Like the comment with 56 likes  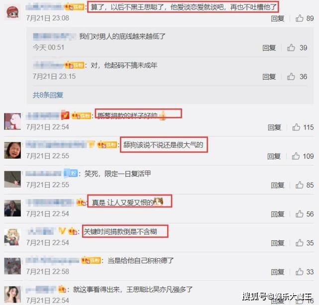[300, 214]
